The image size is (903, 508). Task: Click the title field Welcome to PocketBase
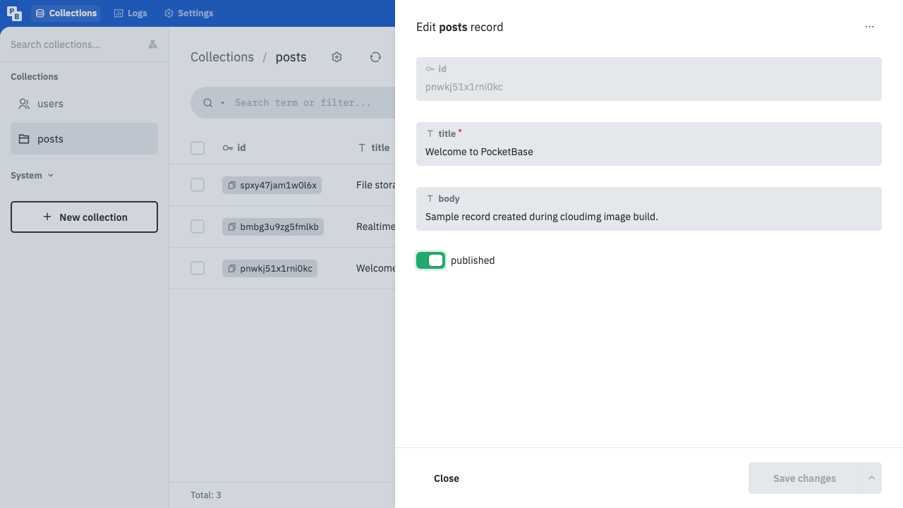point(649,144)
